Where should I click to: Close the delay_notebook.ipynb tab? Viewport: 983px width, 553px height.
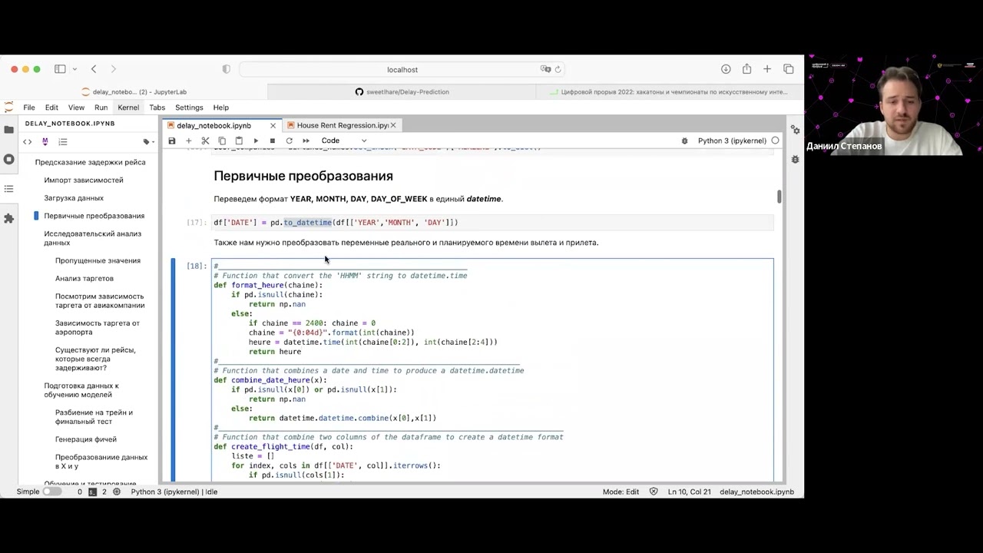[273, 125]
